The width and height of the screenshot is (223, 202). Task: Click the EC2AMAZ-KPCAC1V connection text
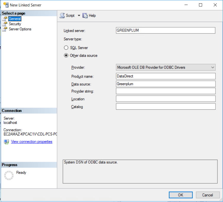30,134
